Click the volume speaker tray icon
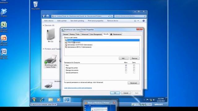Viewport: 198px width, 111px height. pyautogui.click(x=154, y=100)
